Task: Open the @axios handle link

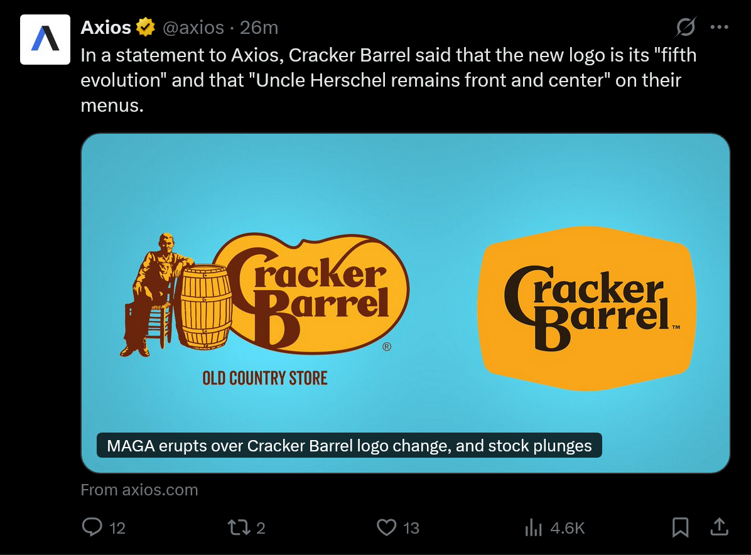Action: click(x=193, y=27)
